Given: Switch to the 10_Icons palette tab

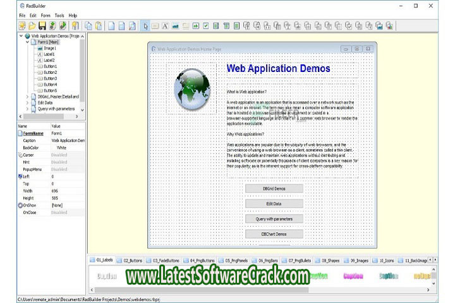Looking at the screenshot, I should [384, 261].
